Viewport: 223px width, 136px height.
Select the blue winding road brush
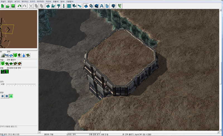[x=7, y=55]
